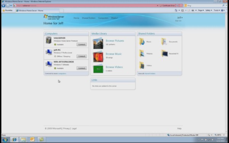Viewport: 229px width, 143px height.
Task: Expand the Media nav dropdown
Action: pyautogui.click(x=114, y=18)
